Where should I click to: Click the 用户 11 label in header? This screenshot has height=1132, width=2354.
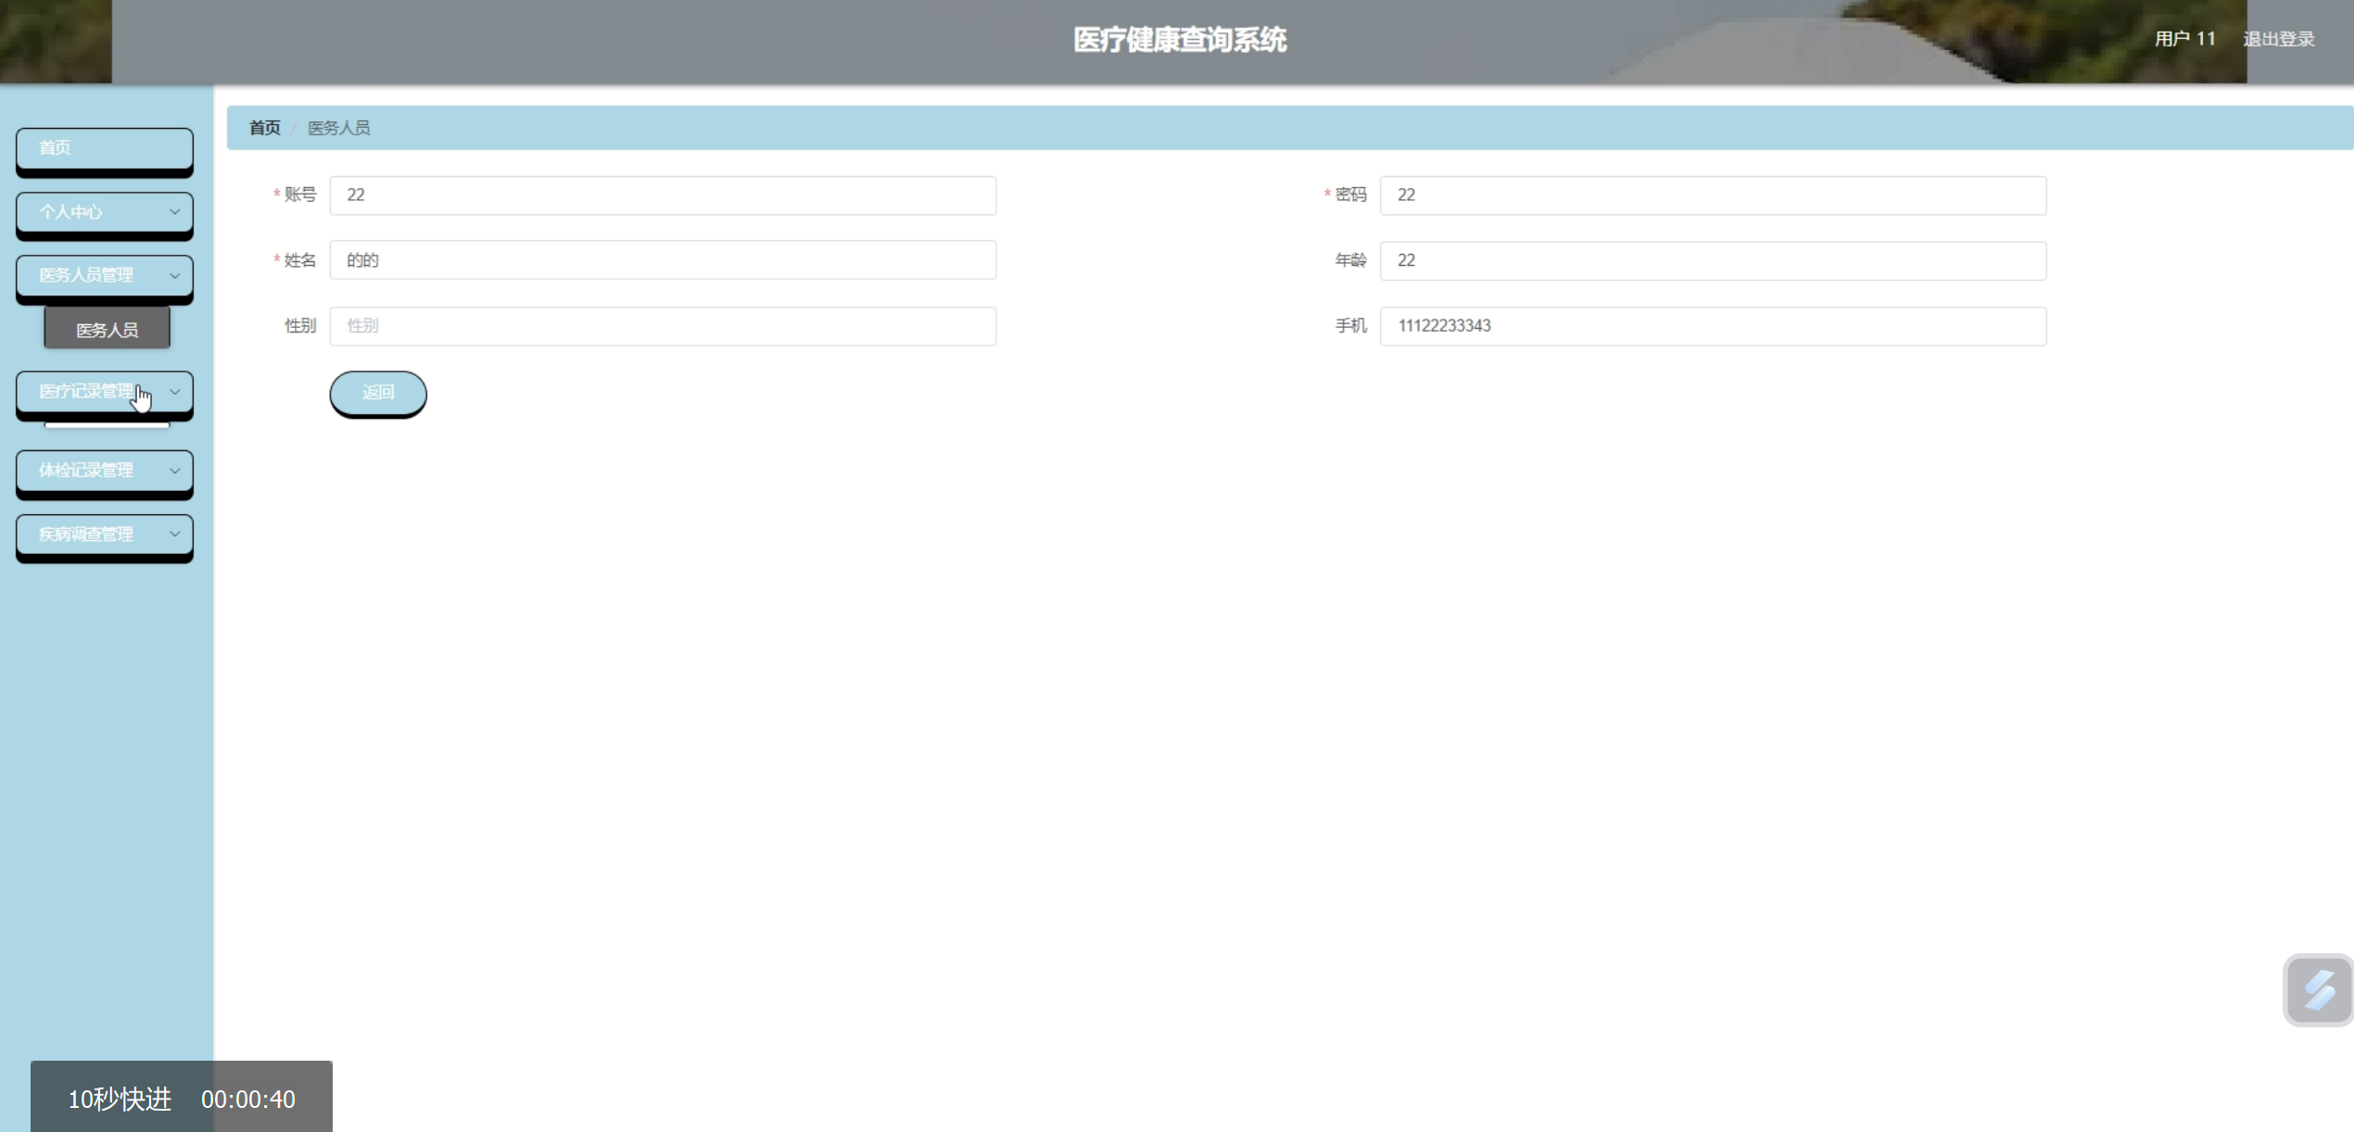pyautogui.click(x=2183, y=39)
